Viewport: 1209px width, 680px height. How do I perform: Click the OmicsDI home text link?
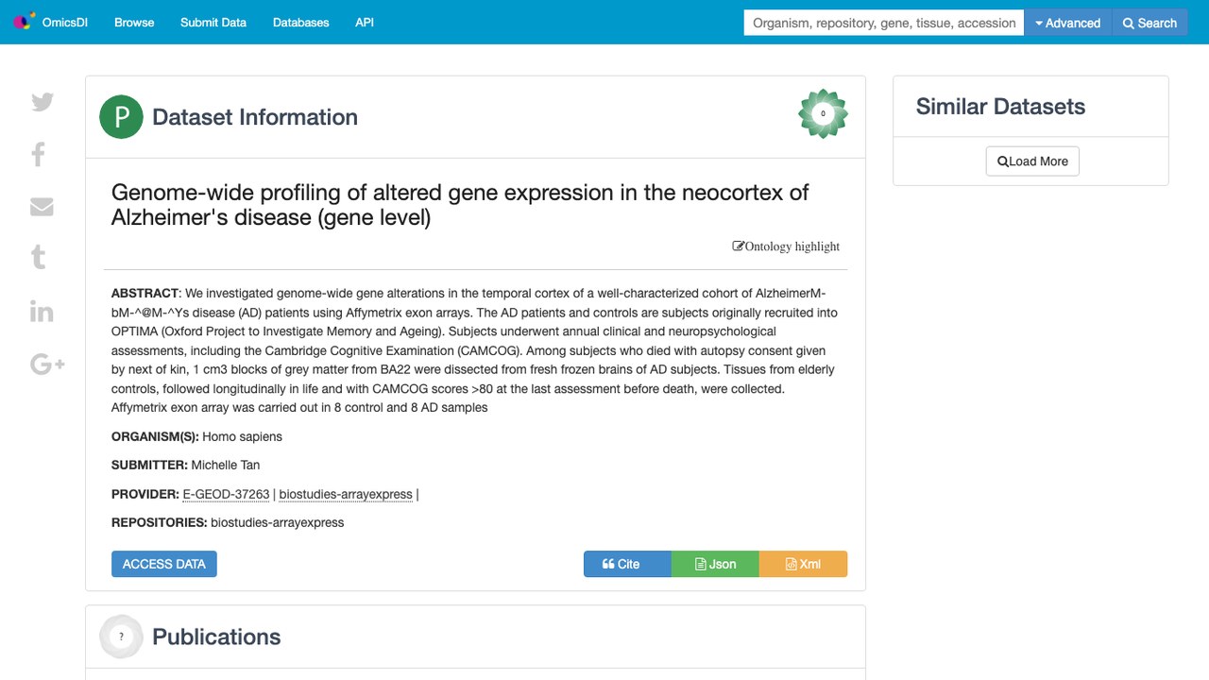click(x=65, y=23)
